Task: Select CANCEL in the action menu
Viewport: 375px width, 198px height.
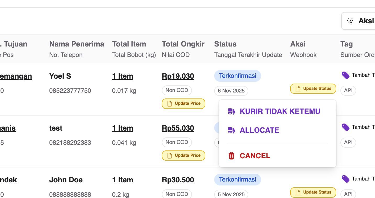Action: (255, 156)
